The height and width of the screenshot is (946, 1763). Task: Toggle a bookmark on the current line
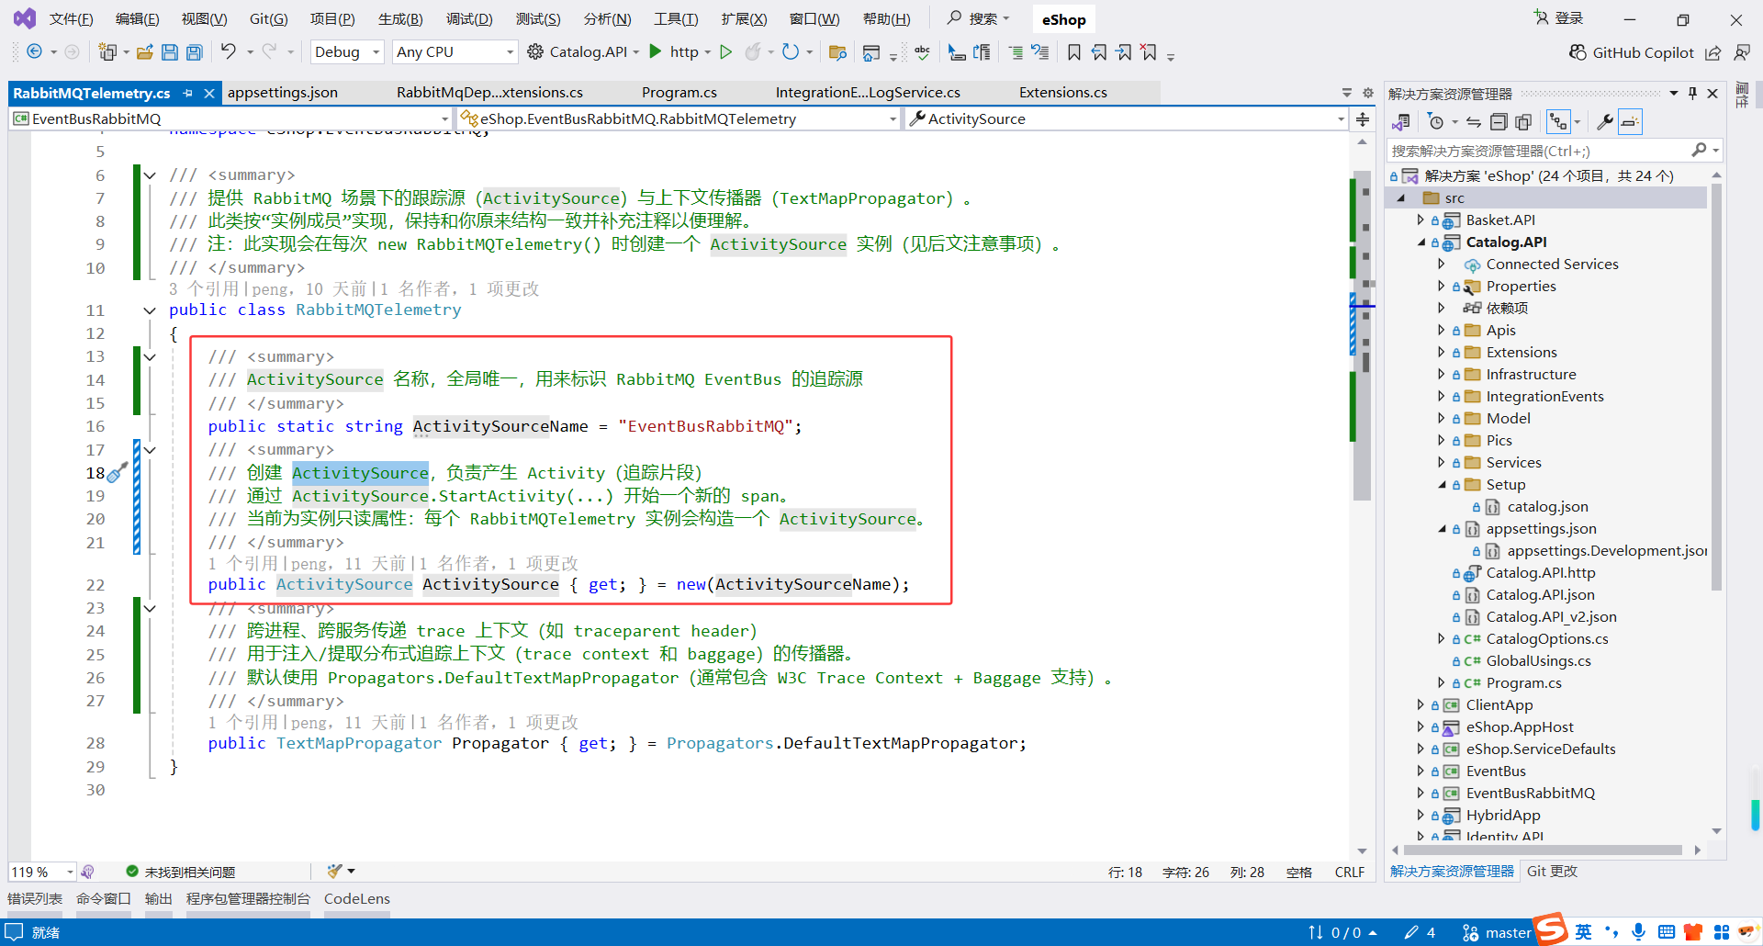point(1074,52)
